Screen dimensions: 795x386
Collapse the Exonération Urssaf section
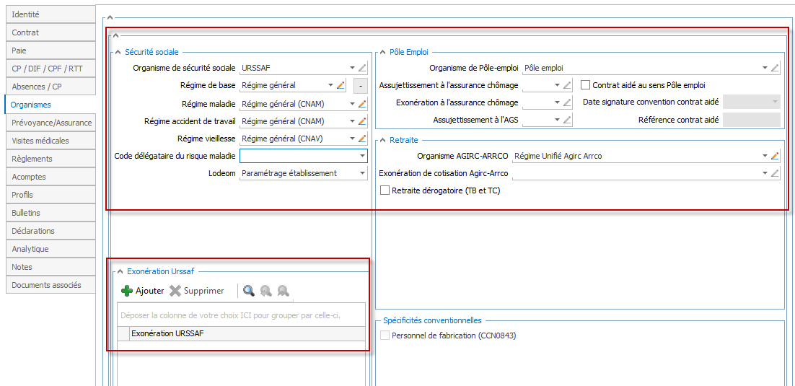pos(120,272)
